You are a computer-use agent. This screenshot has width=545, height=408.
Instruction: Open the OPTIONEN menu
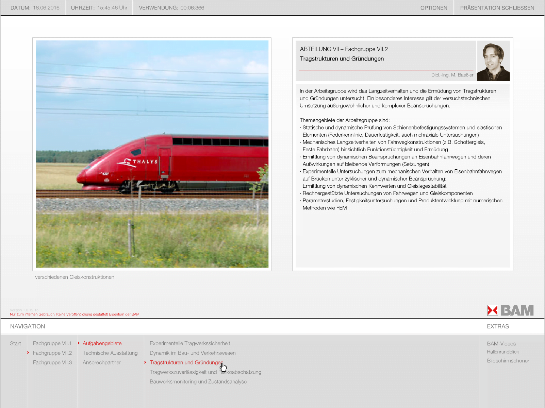click(x=433, y=8)
